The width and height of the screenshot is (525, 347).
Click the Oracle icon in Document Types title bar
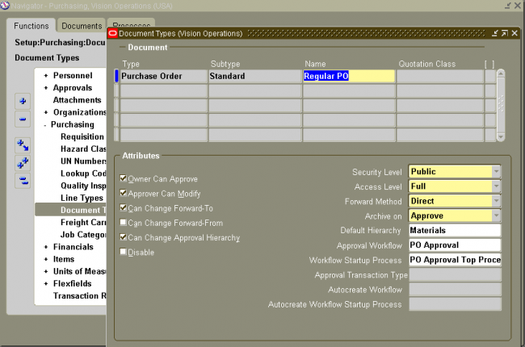pyautogui.click(x=113, y=33)
